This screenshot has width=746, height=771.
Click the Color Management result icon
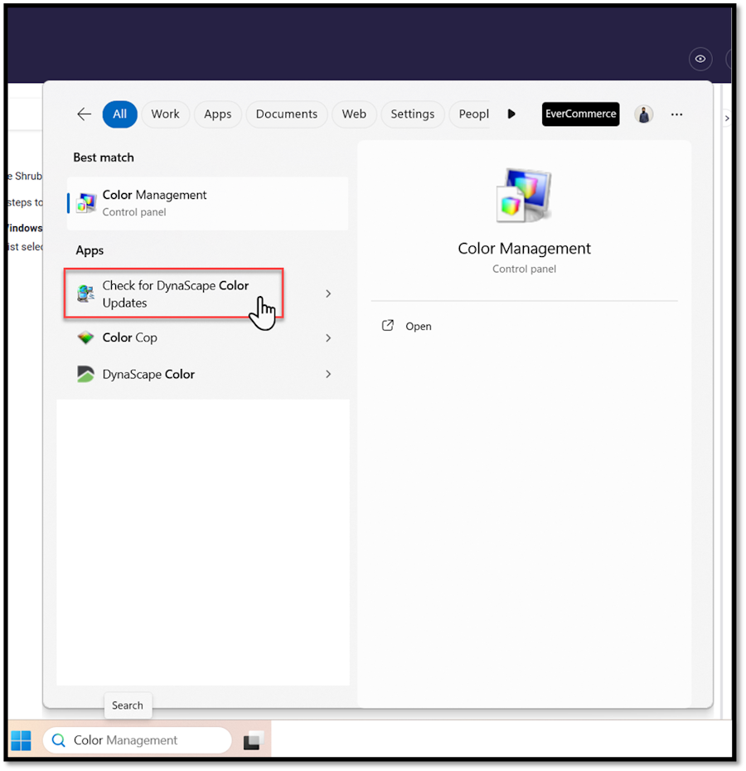86,203
